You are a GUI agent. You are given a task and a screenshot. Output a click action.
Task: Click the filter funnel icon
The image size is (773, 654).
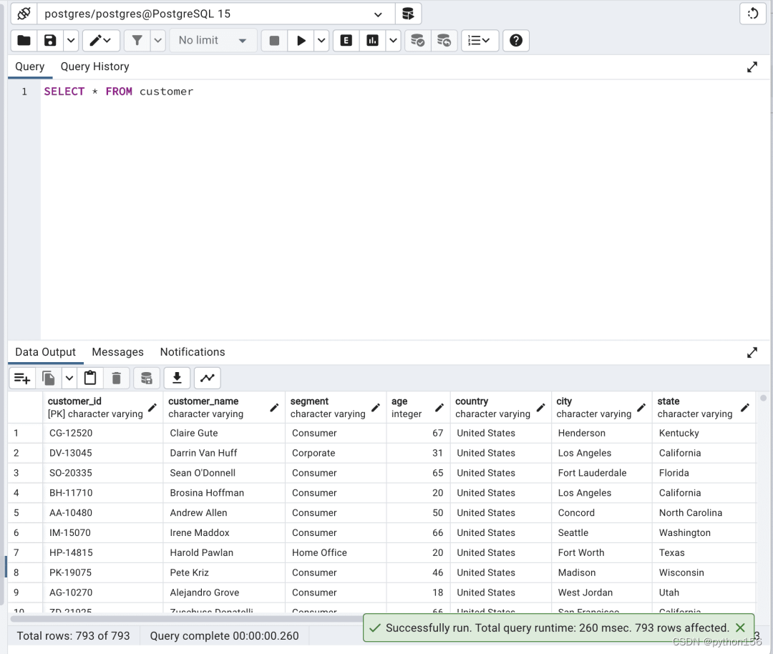(x=137, y=40)
